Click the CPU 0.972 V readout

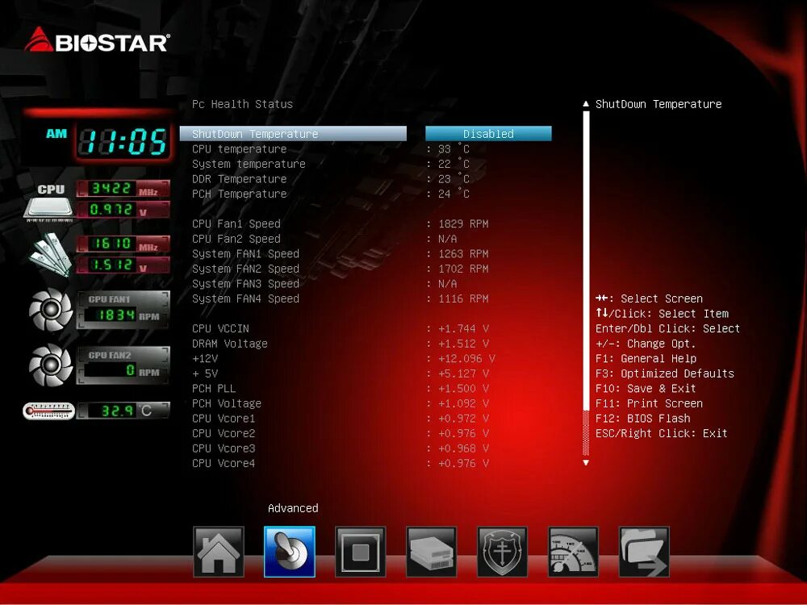(123, 210)
